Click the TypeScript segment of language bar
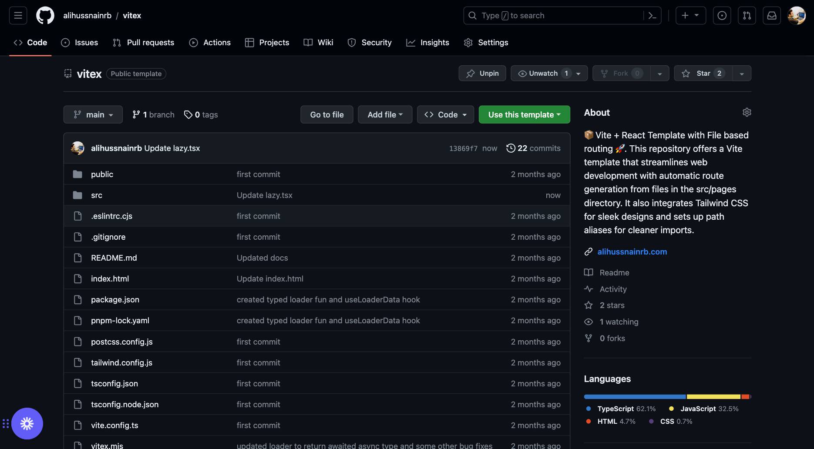Screen dimensions: 814x449 635,397
